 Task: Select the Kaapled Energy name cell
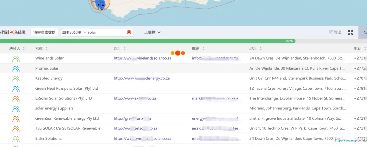49,78
